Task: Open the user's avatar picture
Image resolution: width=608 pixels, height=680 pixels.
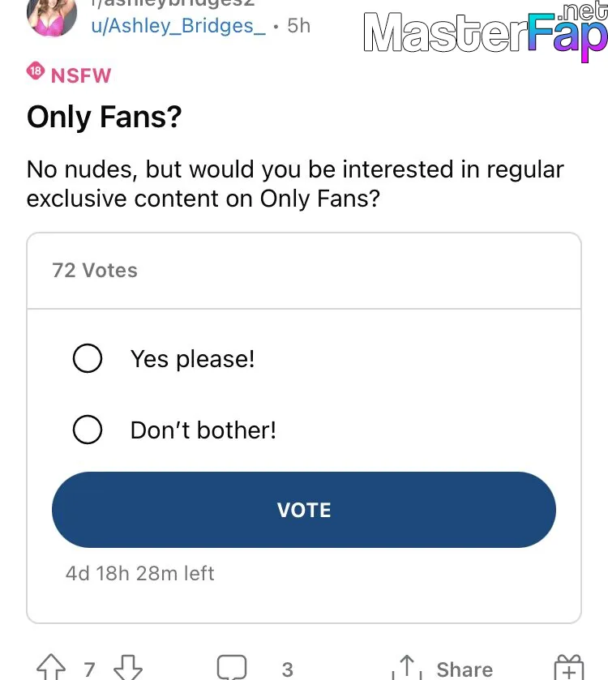Action: pyautogui.click(x=52, y=17)
